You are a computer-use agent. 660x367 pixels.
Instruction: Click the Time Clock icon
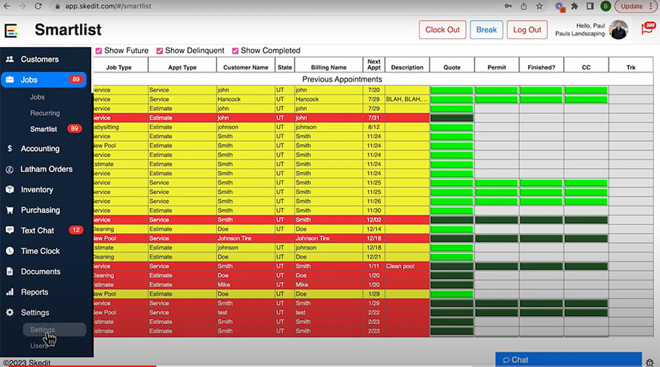coord(10,251)
